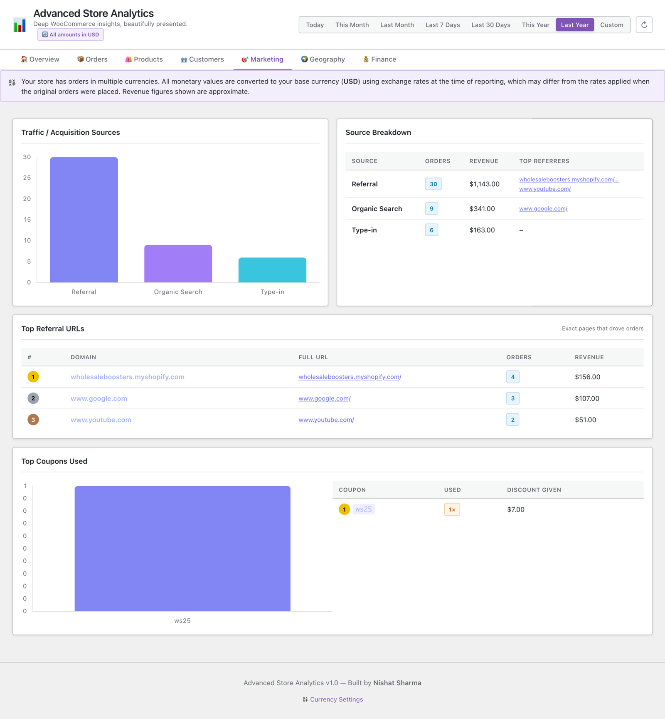This screenshot has height=719, width=665.
Task: Click the $51.00 revenue cell
Action: 585,420
